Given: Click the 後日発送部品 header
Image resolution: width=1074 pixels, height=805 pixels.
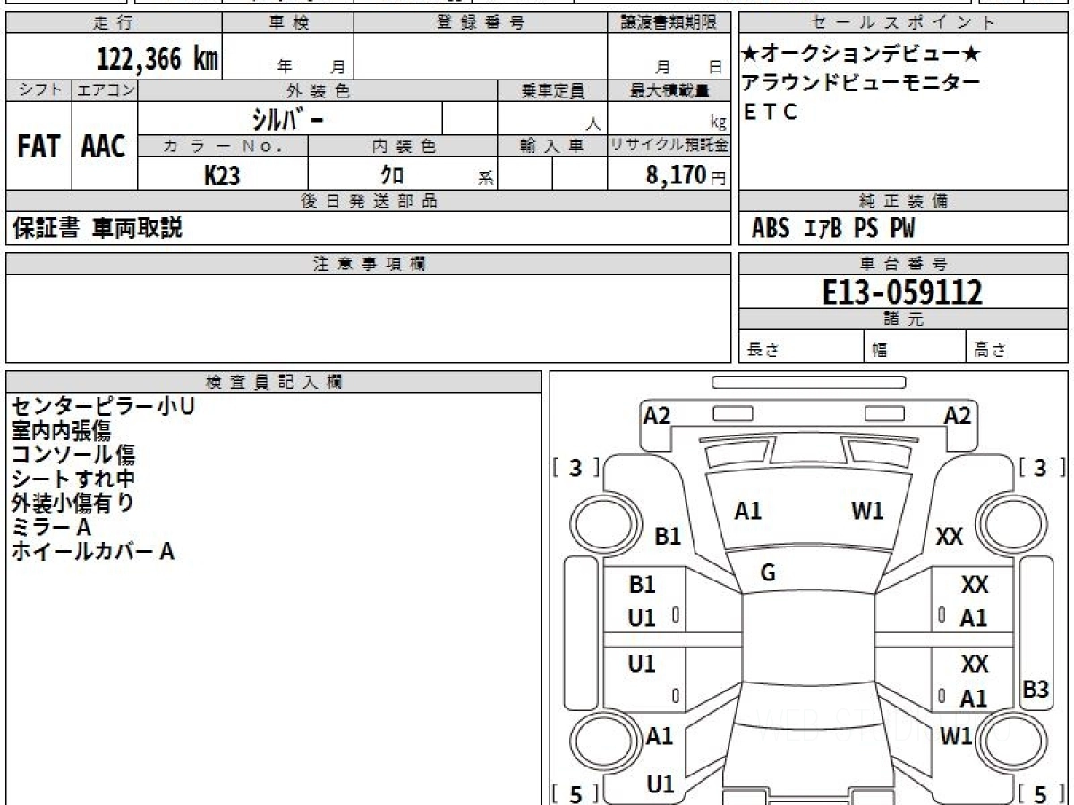Looking at the screenshot, I should click(369, 201).
